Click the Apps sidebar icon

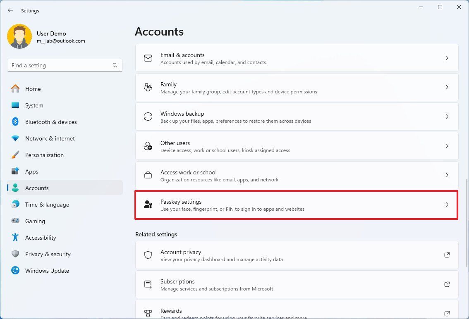(15, 171)
